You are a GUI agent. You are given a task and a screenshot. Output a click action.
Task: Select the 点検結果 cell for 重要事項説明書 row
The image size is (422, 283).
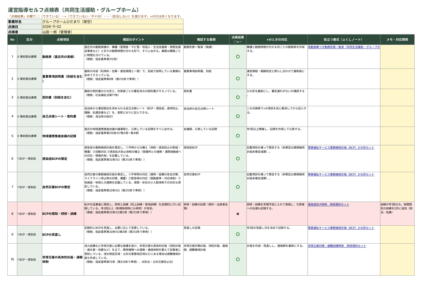click(x=238, y=78)
